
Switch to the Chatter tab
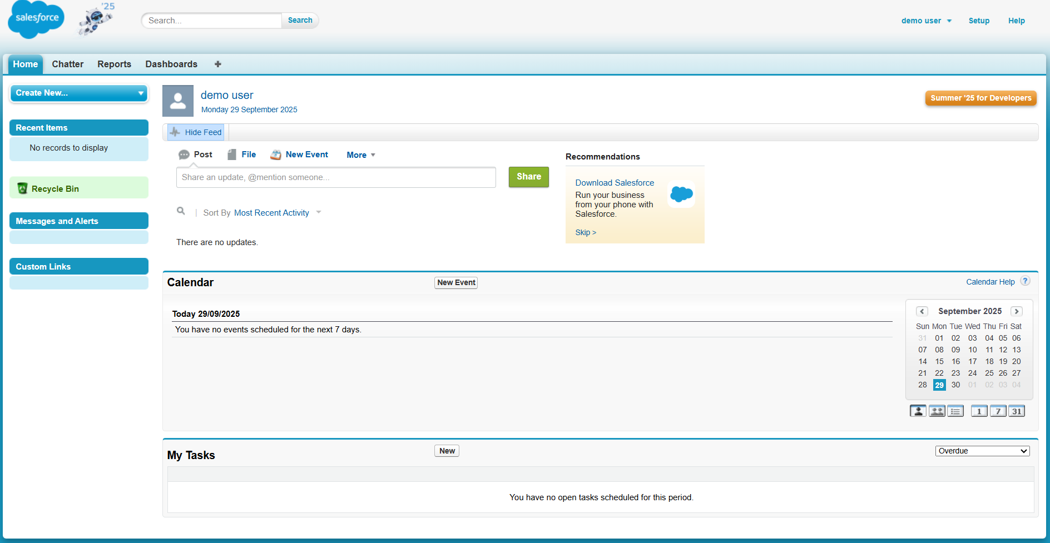pos(67,64)
